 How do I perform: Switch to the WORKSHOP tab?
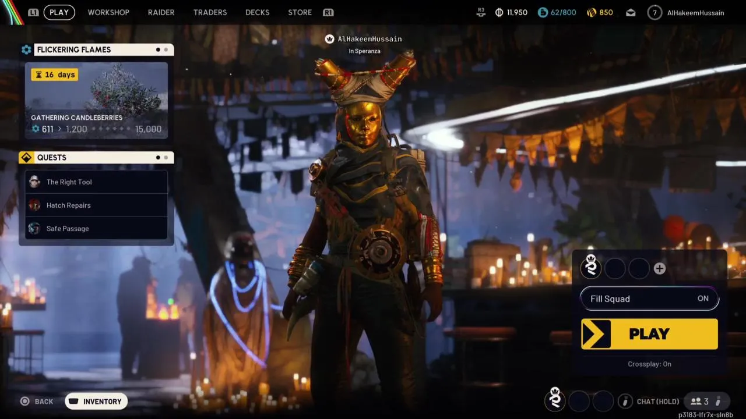coord(108,12)
